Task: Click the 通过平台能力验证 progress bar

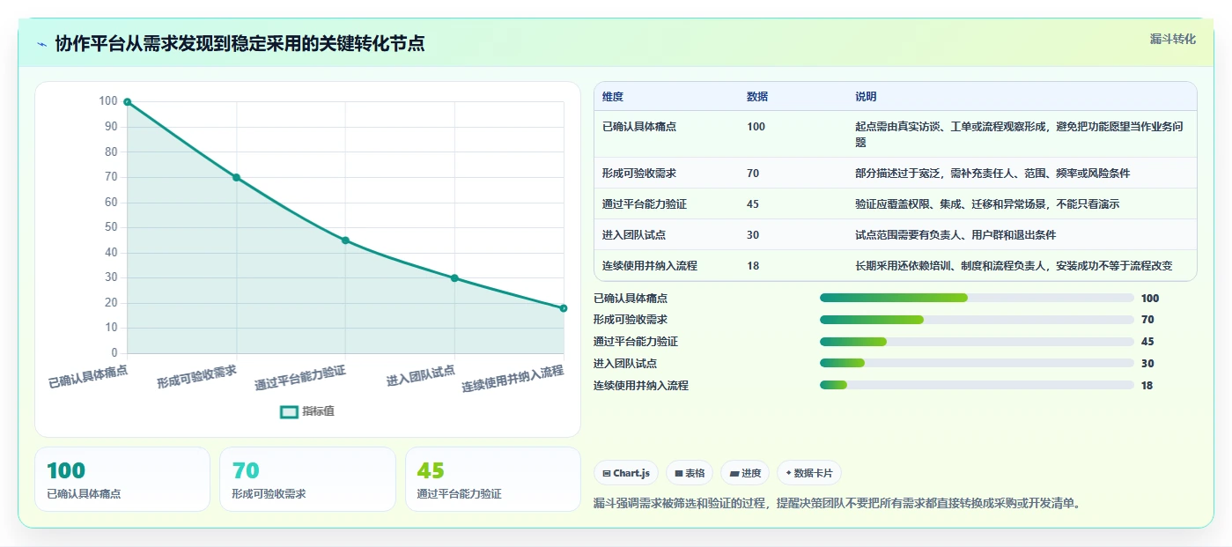Action: pyautogui.click(x=977, y=342)
